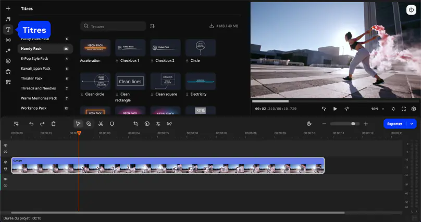421x222 pixels.
Task: Select the 1.mov clip on the timeline
Action: tap(168, 165)
